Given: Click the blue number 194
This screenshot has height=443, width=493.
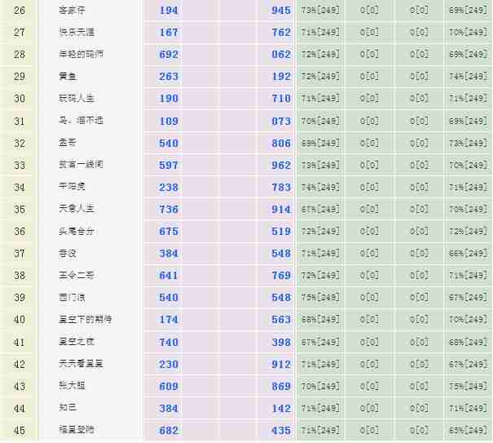Looking at the screenshot, I should coord(169,11).
